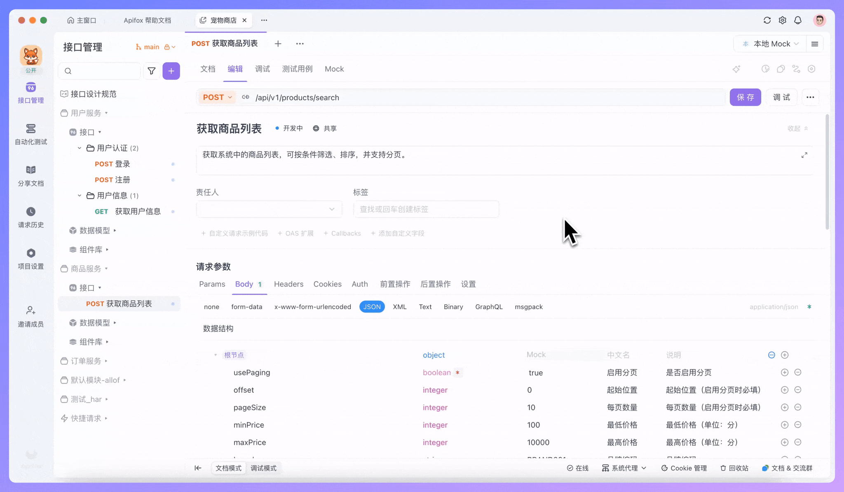Screen dimensions: 844x492
Task: Open 项目设置 from the sidebar
Action: point(31,259)
